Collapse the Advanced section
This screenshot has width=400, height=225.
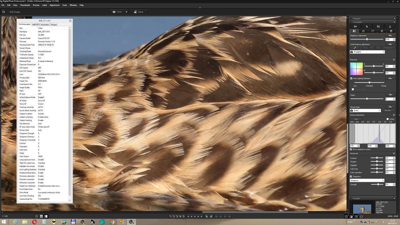[x=394, y=153]
